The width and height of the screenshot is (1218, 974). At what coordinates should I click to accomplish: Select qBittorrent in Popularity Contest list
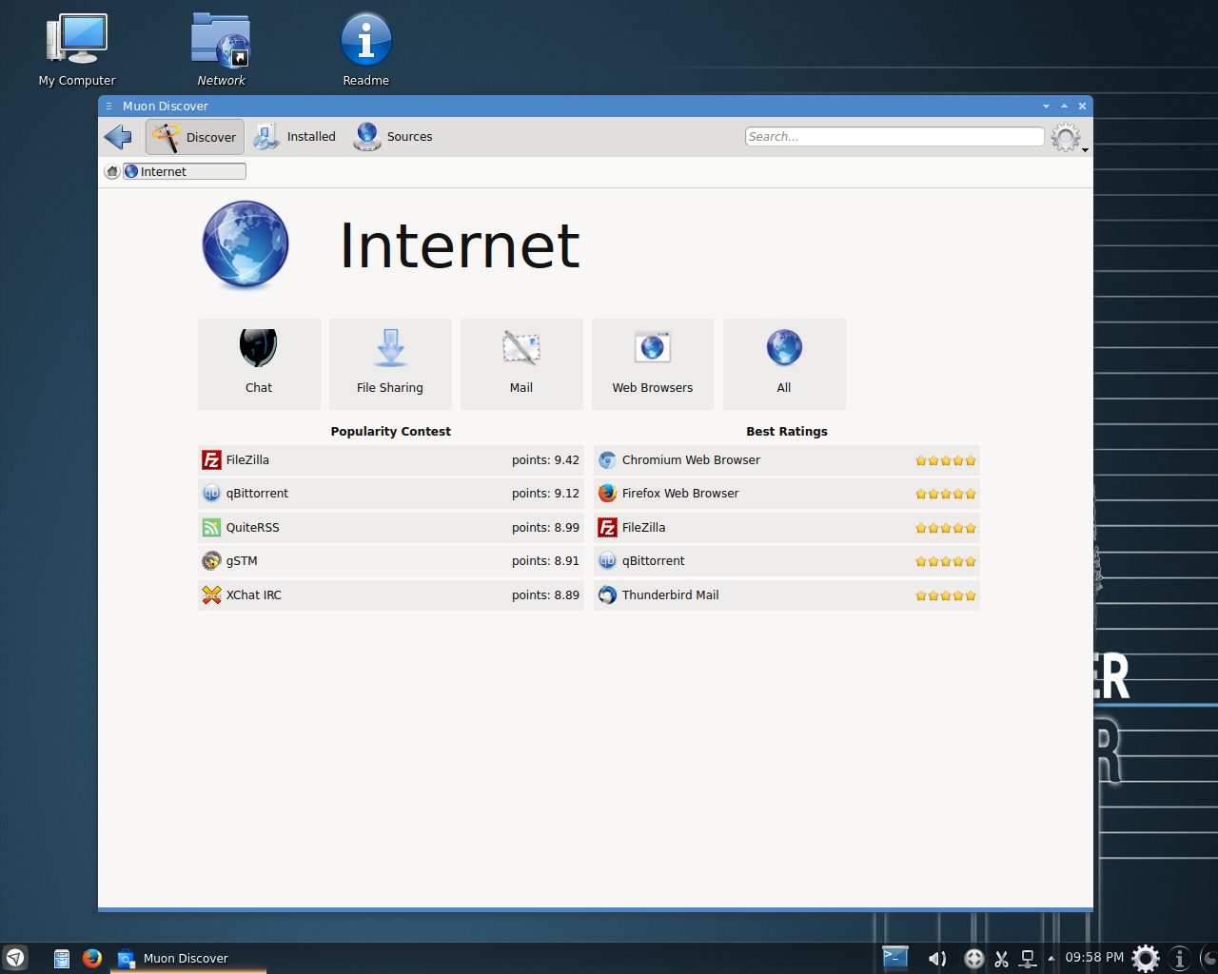[391, 494]
